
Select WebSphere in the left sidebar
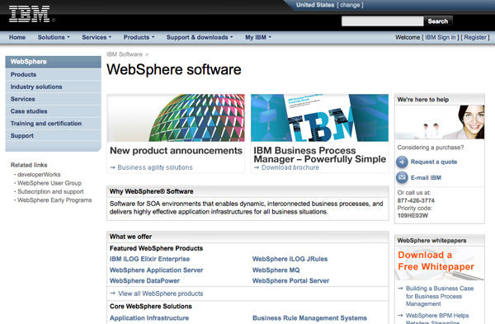53,62
